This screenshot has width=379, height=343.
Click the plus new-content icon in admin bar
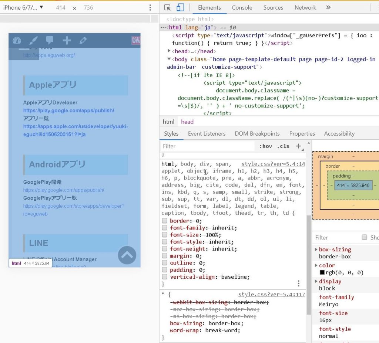click(67, 41)
